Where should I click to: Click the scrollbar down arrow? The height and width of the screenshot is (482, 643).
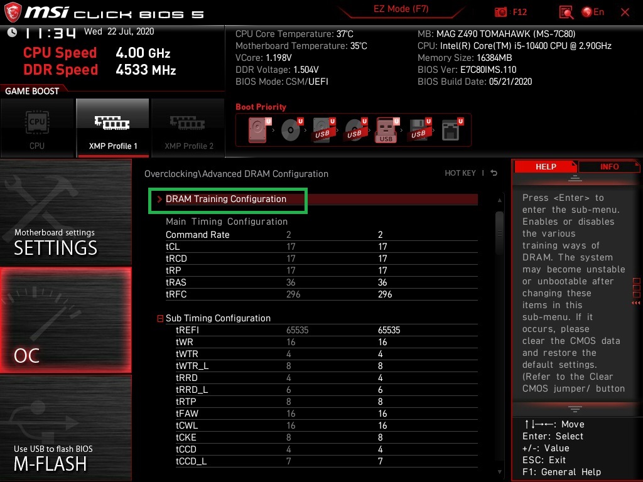[499, 472]
